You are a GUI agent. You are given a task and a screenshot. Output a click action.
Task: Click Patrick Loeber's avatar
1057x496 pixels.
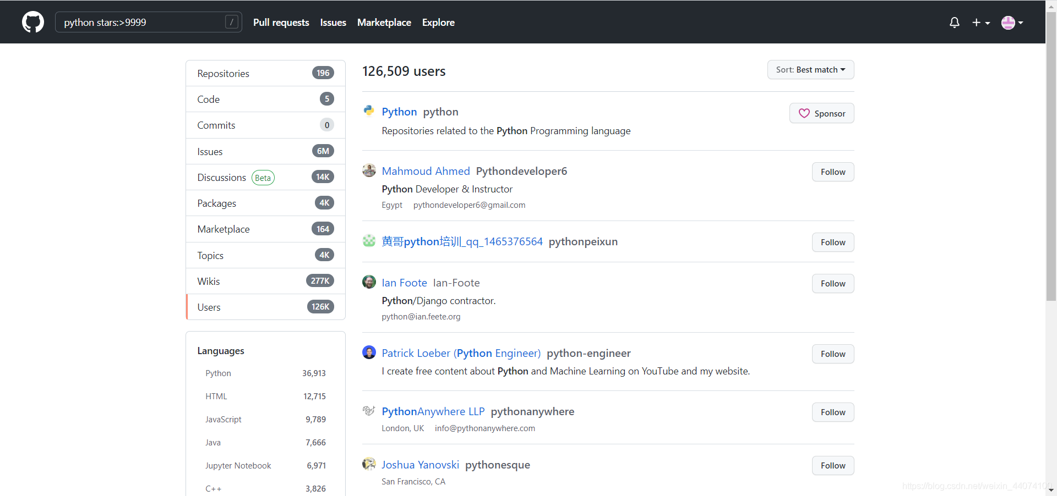pyautogui.click(x=369, y=352)
